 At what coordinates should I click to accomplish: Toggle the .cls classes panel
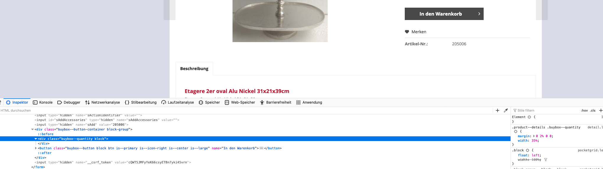[593, 110]
